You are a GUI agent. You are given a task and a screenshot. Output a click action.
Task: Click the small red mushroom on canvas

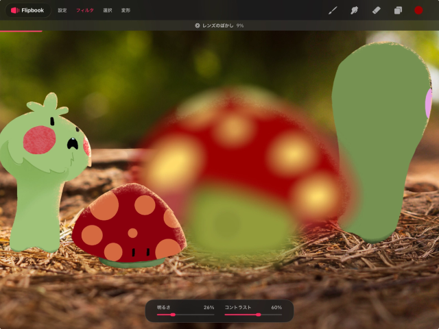click(130, 224)
